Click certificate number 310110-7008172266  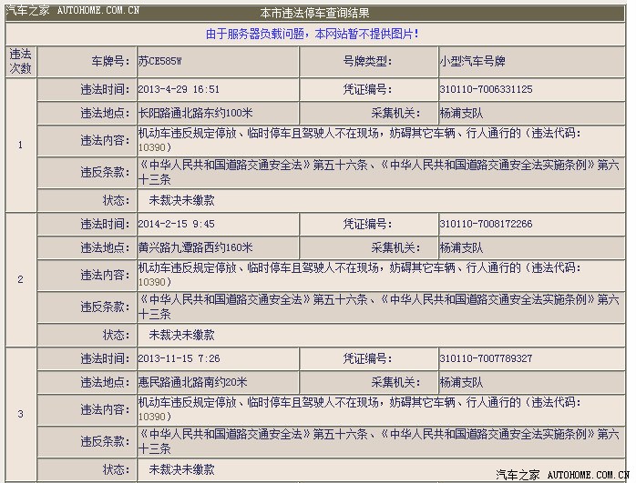click(486, 224)
